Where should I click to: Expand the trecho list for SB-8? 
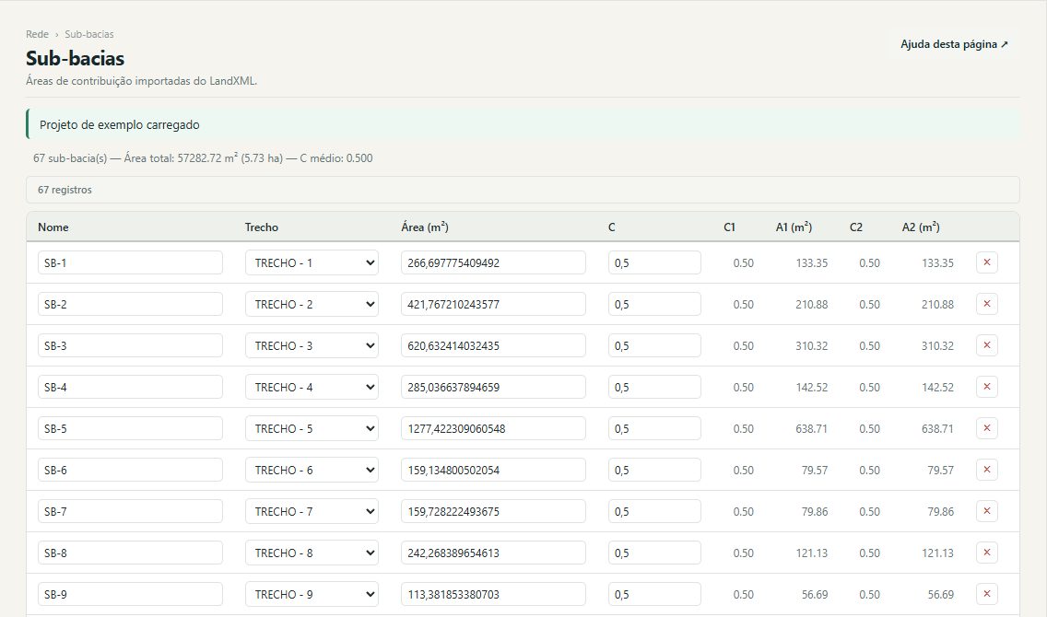tap(312, 553)
